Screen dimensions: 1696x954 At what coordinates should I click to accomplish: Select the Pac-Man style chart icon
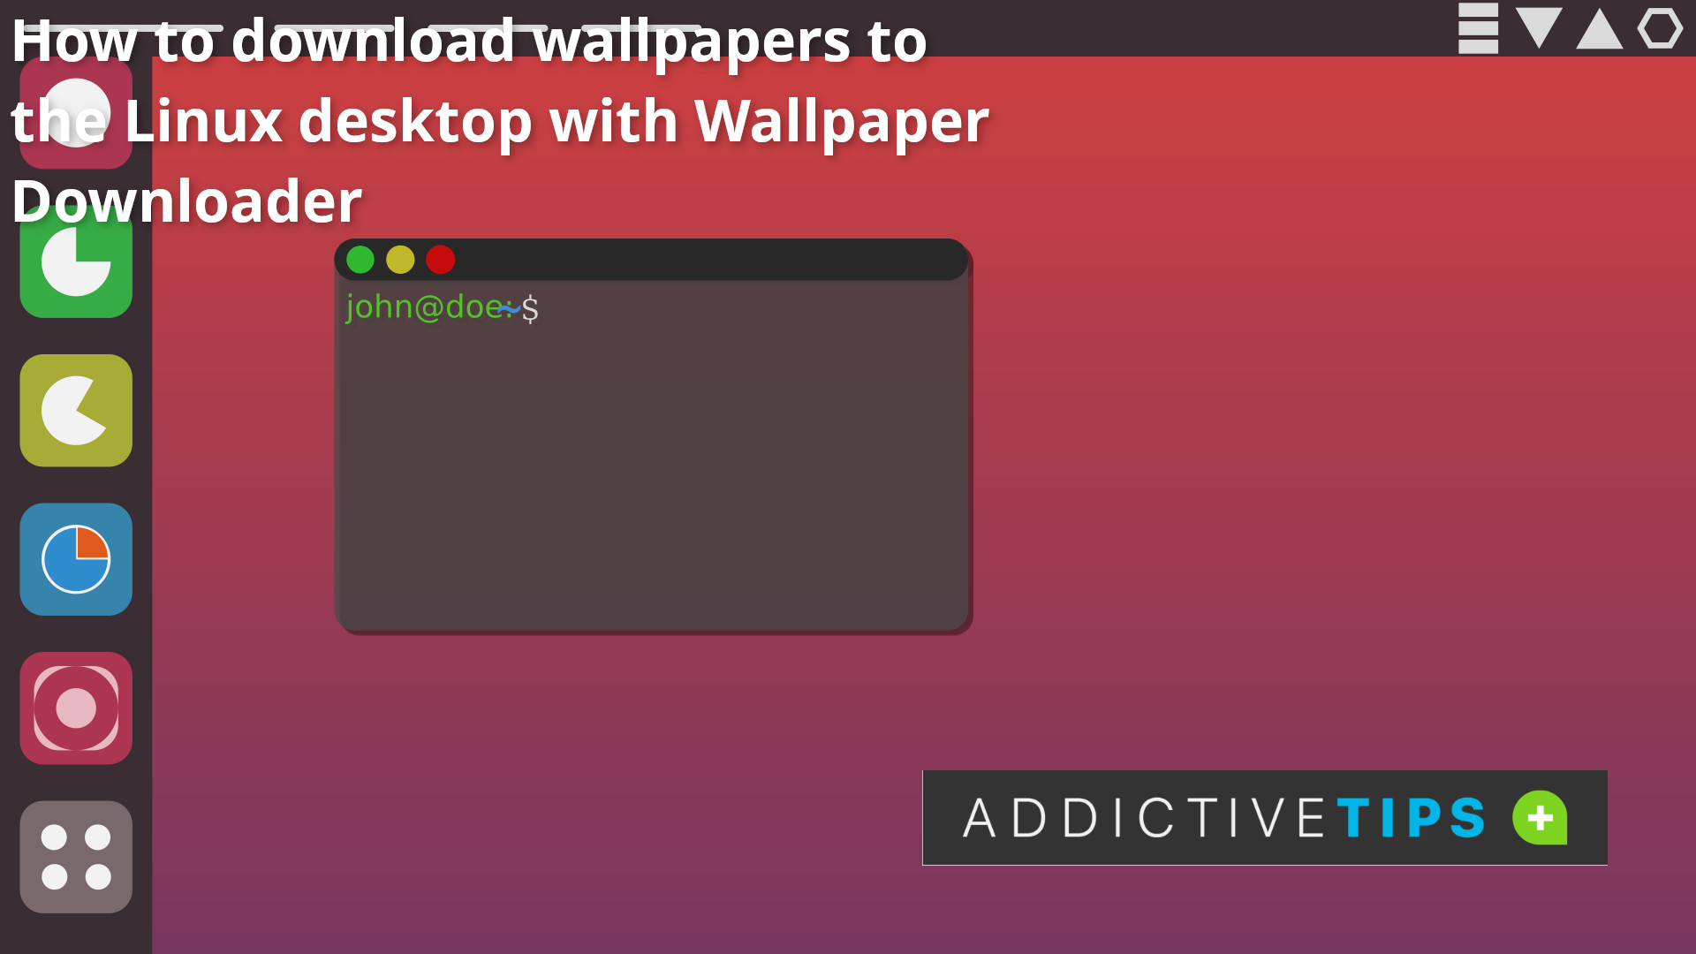pyautogui.click(x=76, y=410)
